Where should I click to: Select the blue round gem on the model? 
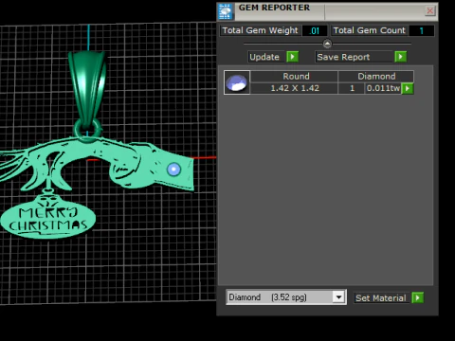tap(173, 170)
